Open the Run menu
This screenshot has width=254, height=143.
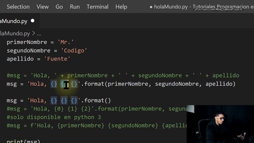(75, 7)
